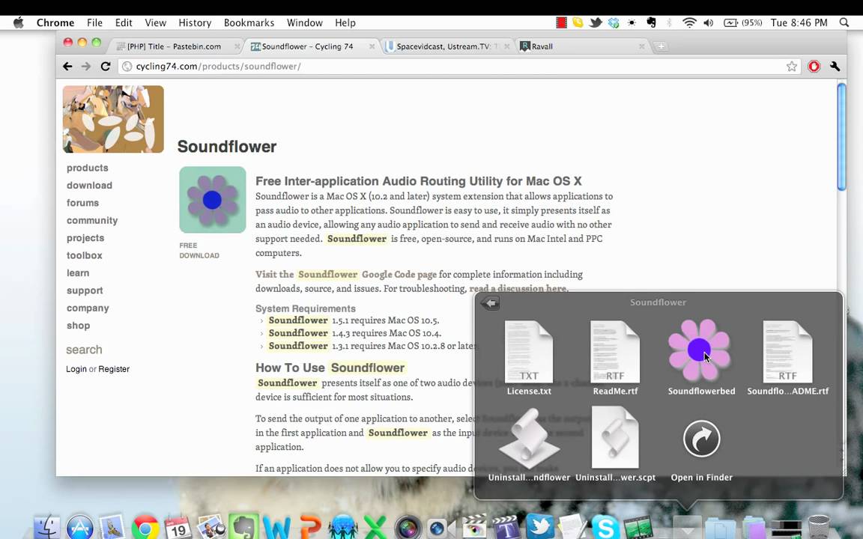The width and height of the screenshot is (863, 539).
Task: Click the site search field
Action: pyautogui.click(x=84, y=350)
